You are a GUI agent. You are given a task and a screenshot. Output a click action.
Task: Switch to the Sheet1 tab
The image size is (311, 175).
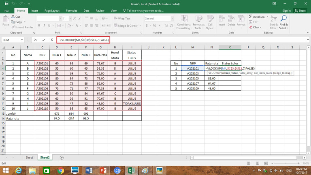tap(30, 157)
